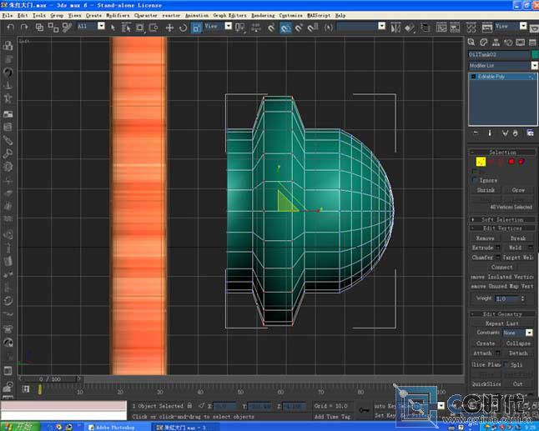Viewport: 539px width, 431px height.
Task: Choose the Select Object arrow tool
Action: 113,28
